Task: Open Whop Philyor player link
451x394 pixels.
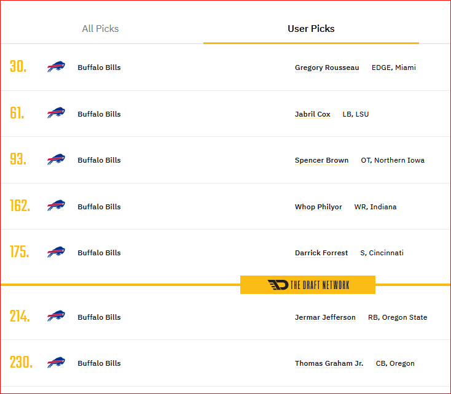Action: [x=318, y=207]
